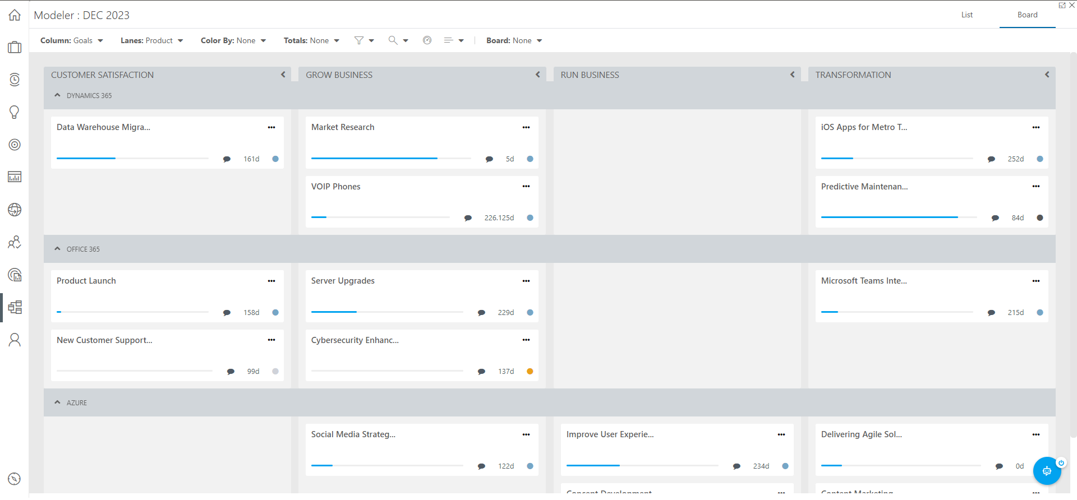Open the radar document sidebar icon
1077x500 pixels.
coord(15,275)
